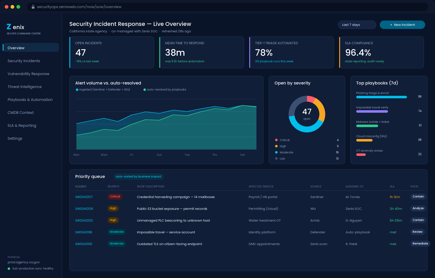Image resolution: width=435 pixels, height=278 pixels.
Task: Click the auto-sorted by business impact tag
Action: [x=138, y=177]
